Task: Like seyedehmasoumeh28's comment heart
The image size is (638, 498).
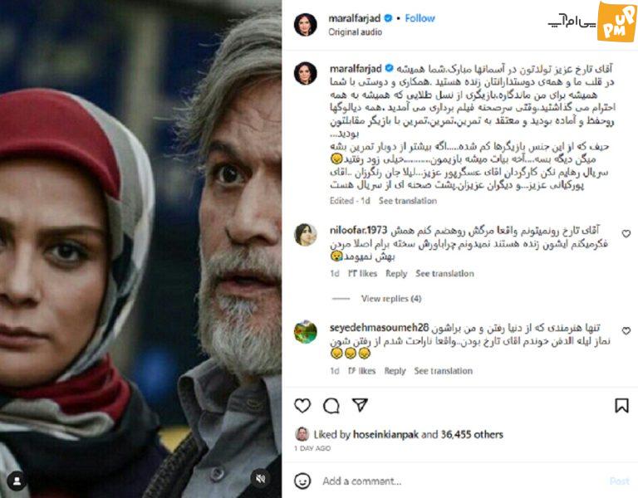Action: [x=626, y=331]
